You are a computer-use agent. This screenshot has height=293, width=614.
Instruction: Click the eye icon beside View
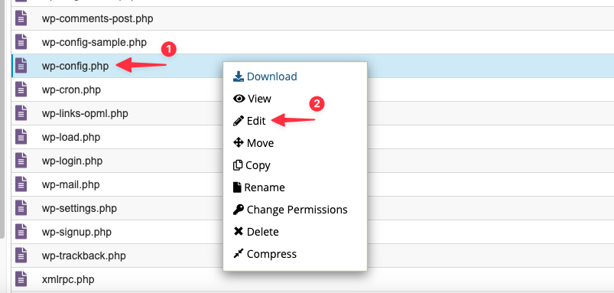(x=239, y=99)
